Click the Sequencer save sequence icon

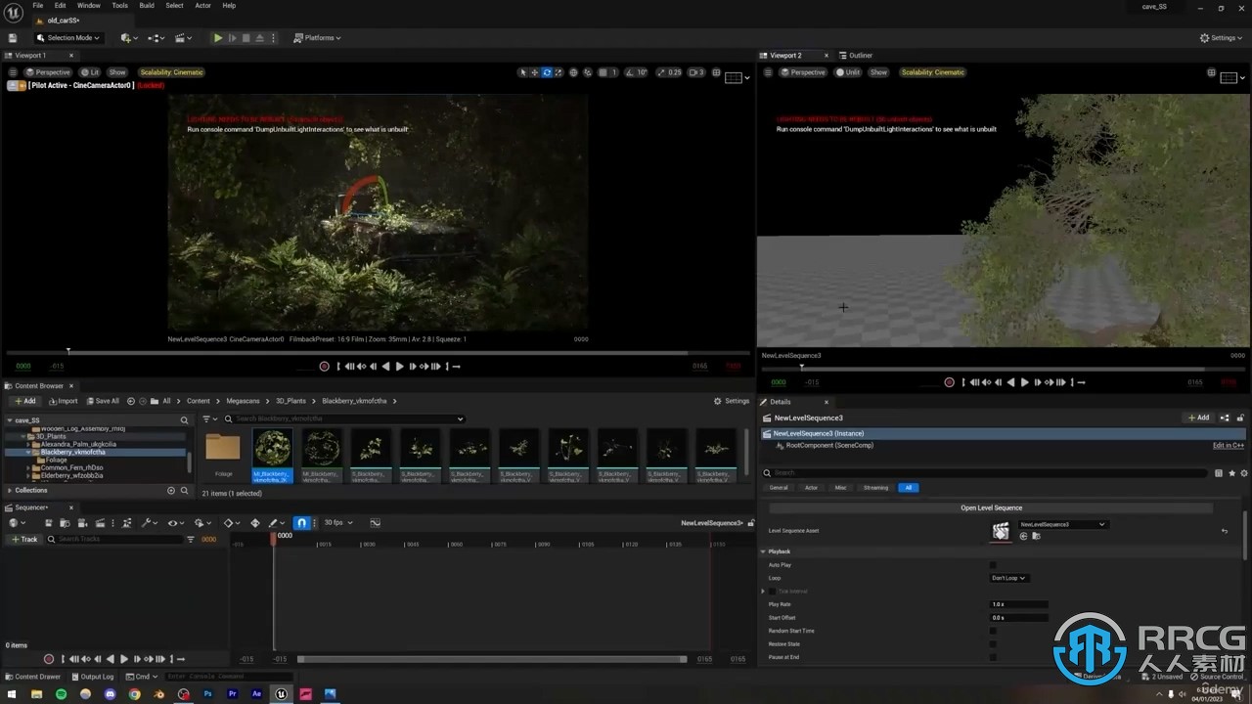[x=48, y=523]
